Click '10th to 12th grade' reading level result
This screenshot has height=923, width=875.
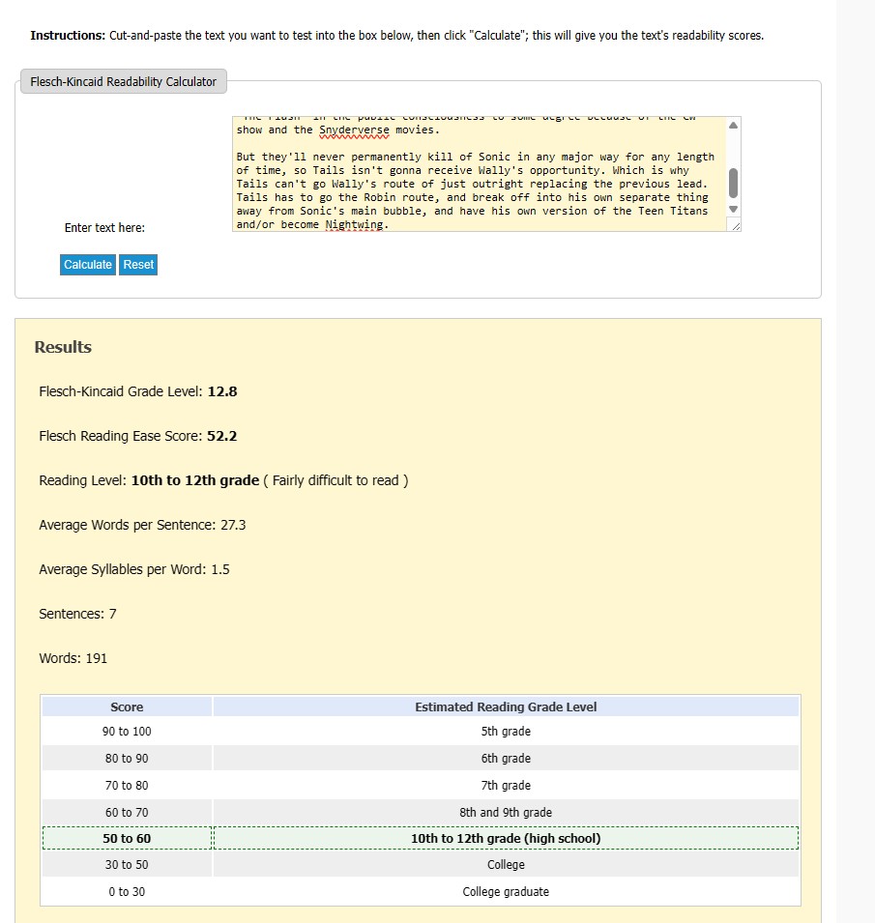(x=195, y=481)
